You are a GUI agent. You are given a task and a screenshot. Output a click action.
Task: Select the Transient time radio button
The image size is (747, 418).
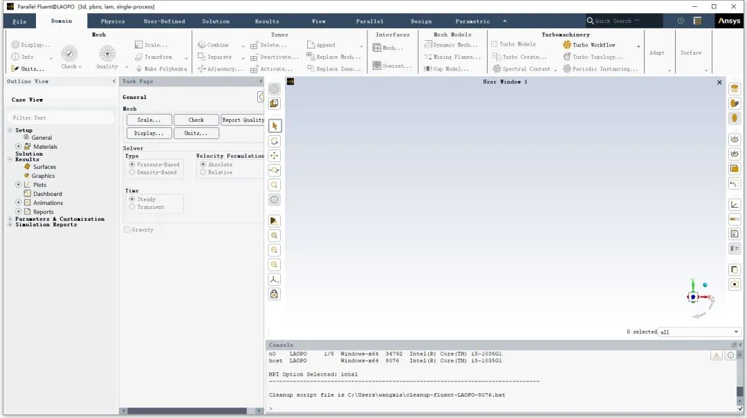[x=132, y=207]
